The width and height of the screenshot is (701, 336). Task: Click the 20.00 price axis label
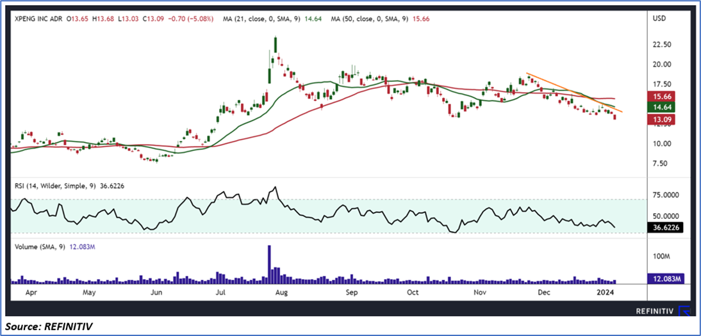pos(662,65)
